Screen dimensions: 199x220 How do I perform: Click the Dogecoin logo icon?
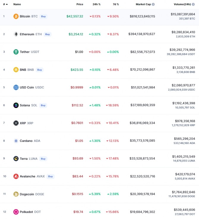click(x=16, y=194)
